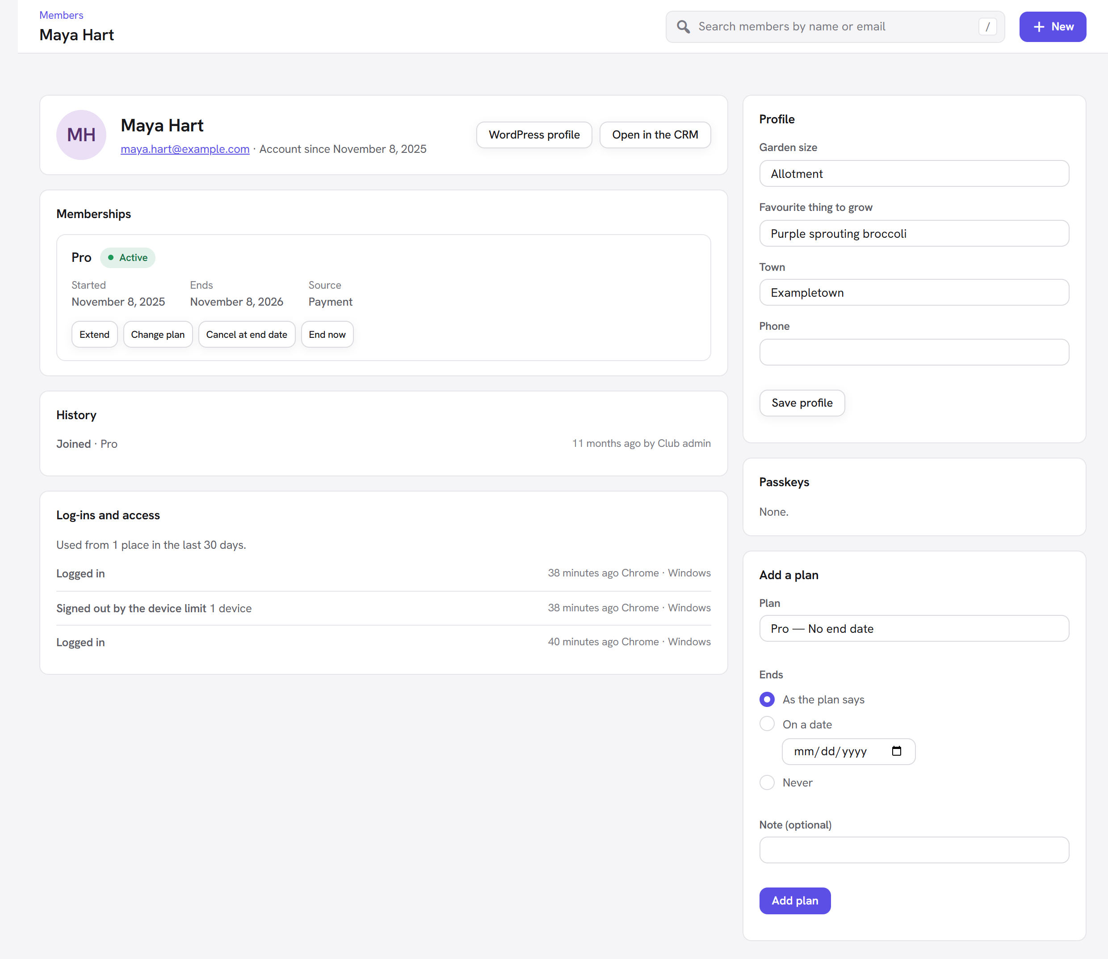
Task: Click the "None." passkeys text
Action: [774, 512]
